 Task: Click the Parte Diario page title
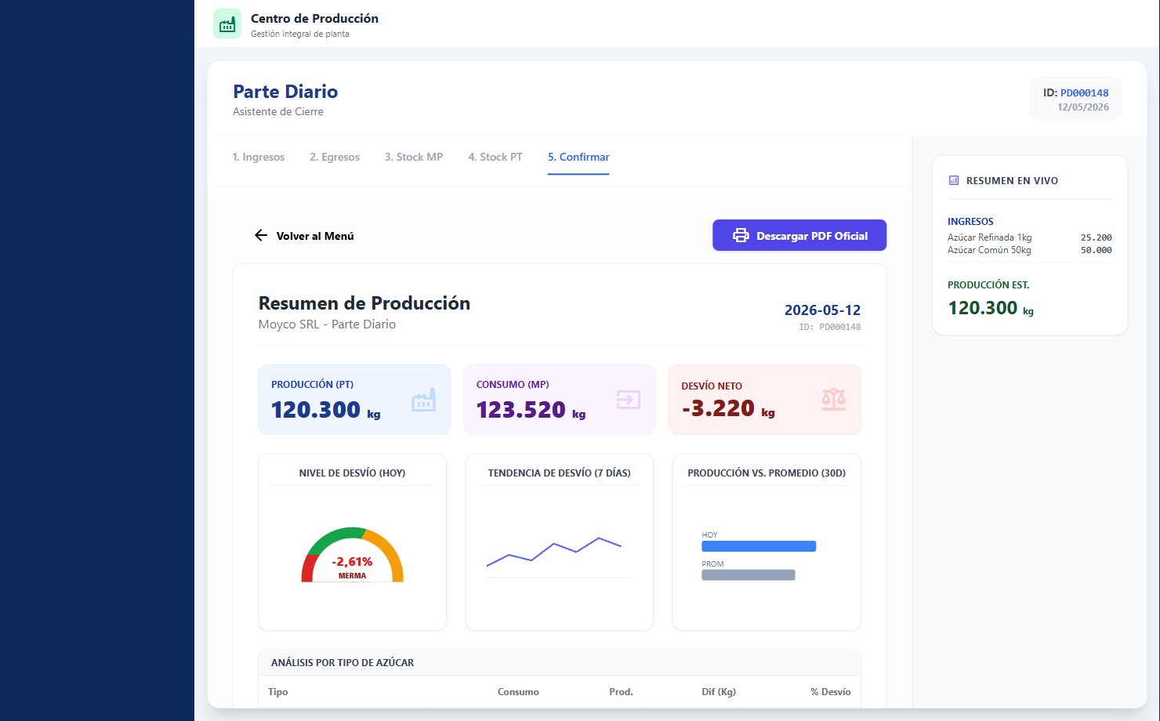tap(285, 92)
